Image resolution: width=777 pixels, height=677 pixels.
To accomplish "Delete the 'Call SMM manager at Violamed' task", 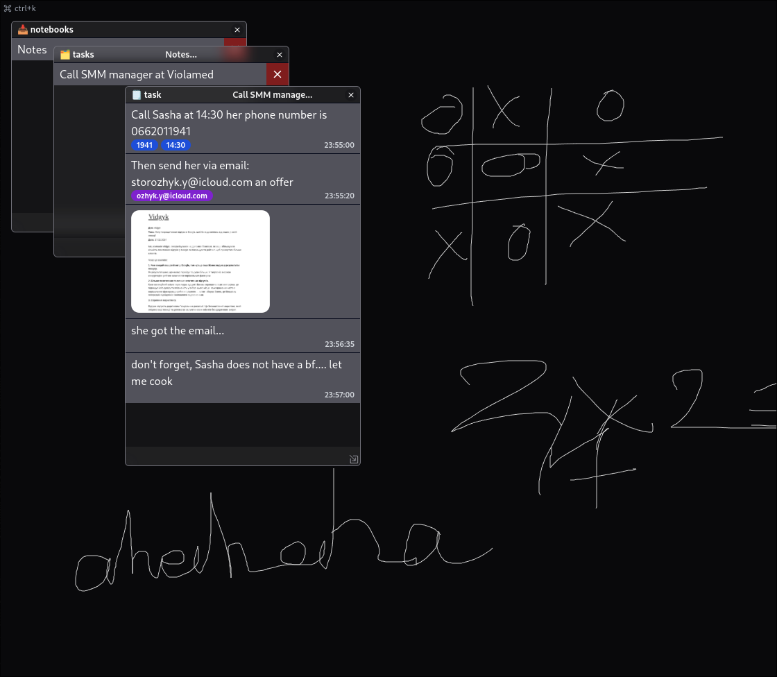I will [277, 74].
